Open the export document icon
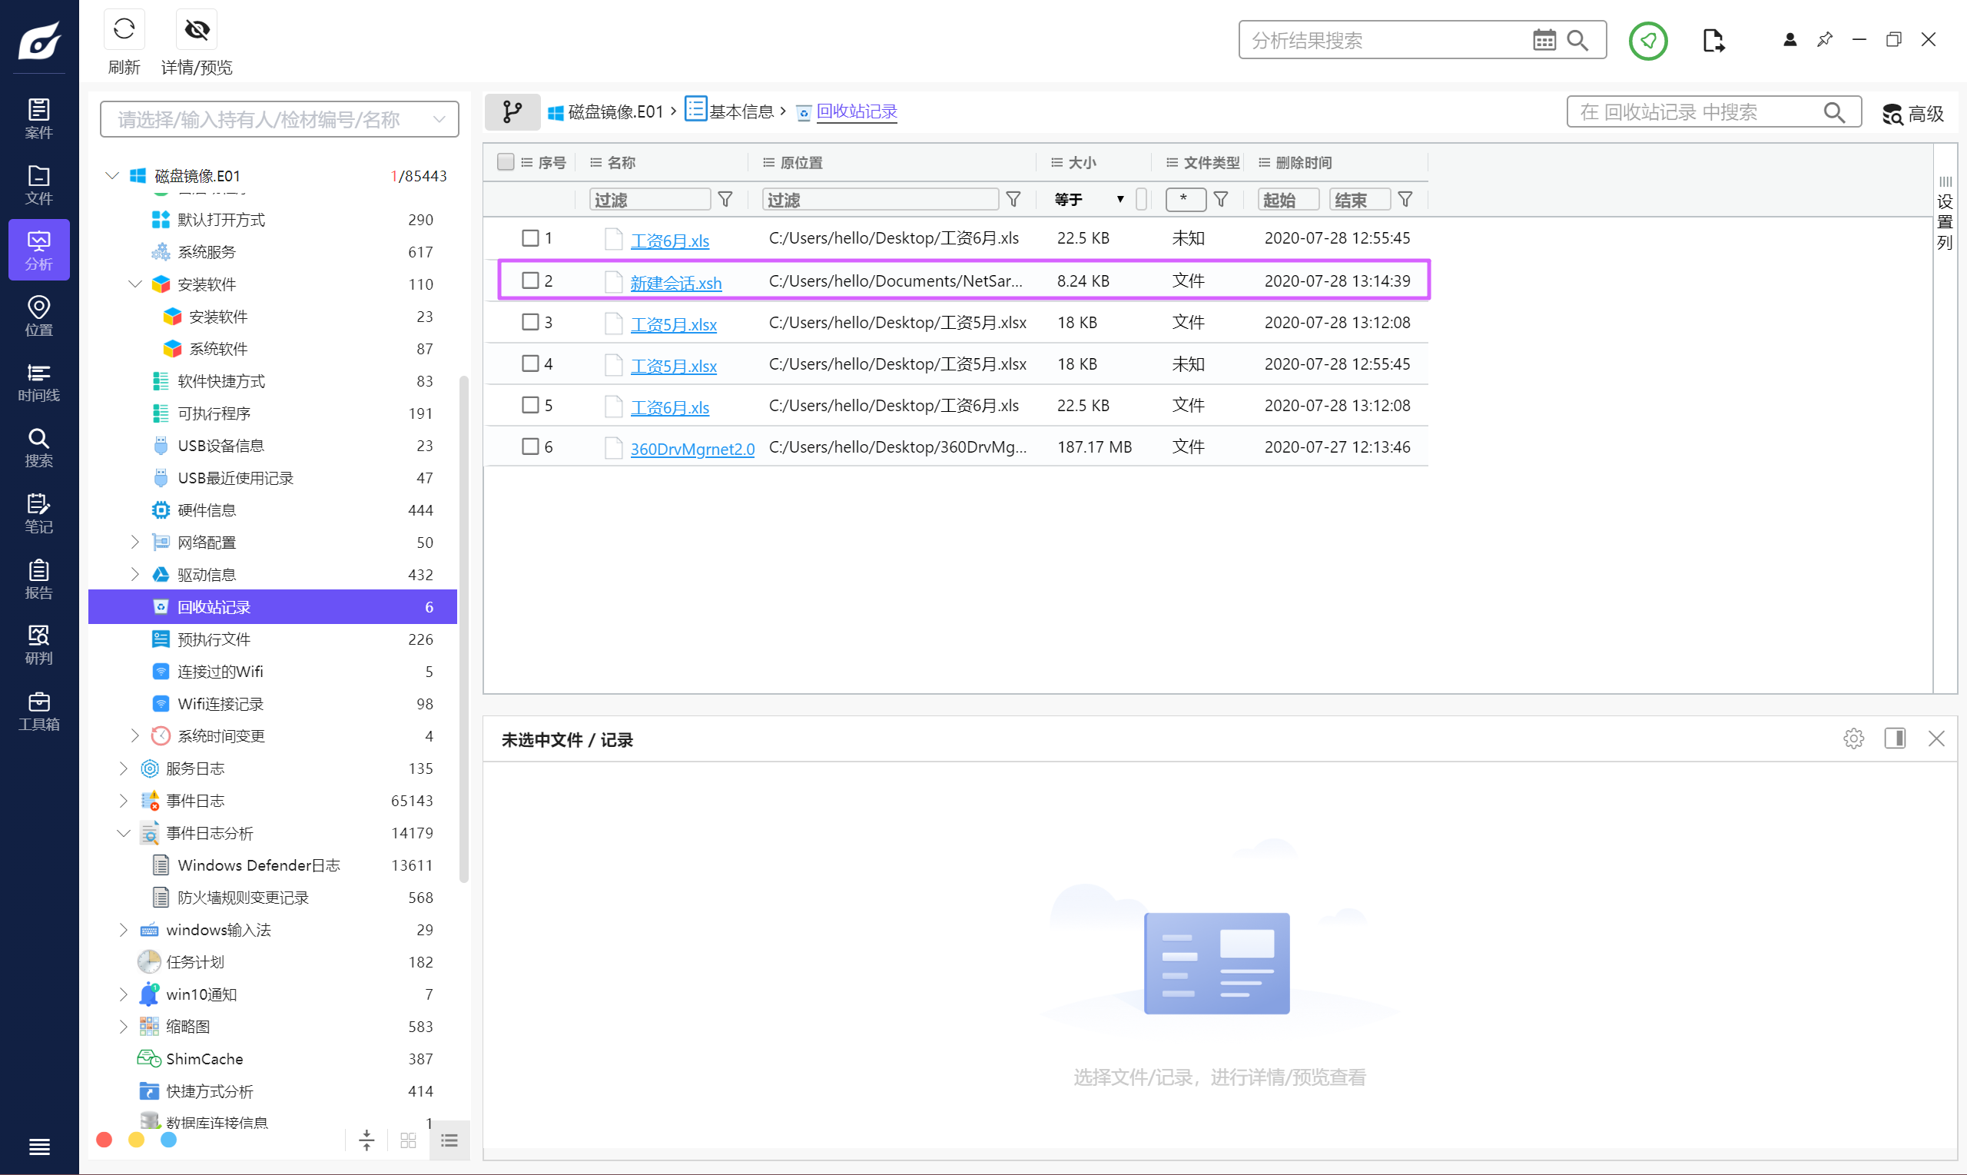Viewport: 1967px width, 1175px height. tap(1713, 41)
